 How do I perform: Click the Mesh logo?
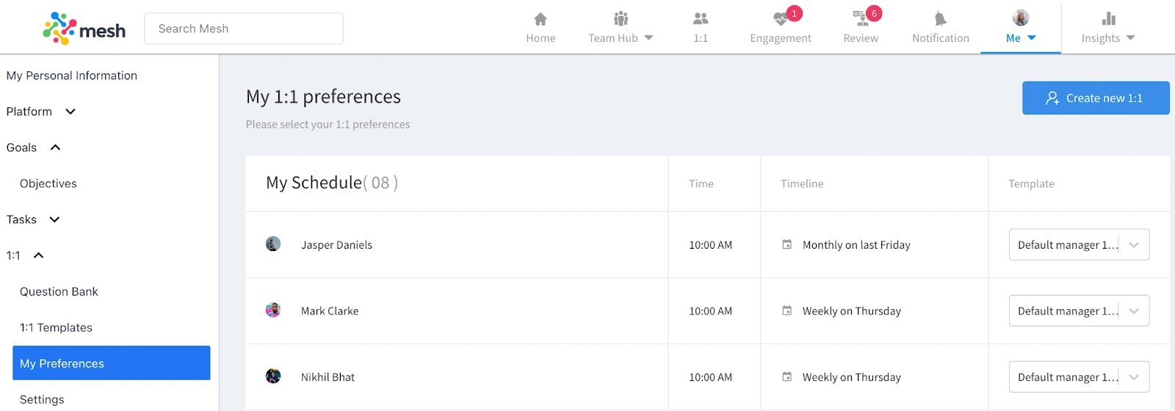tap(84, 29)
